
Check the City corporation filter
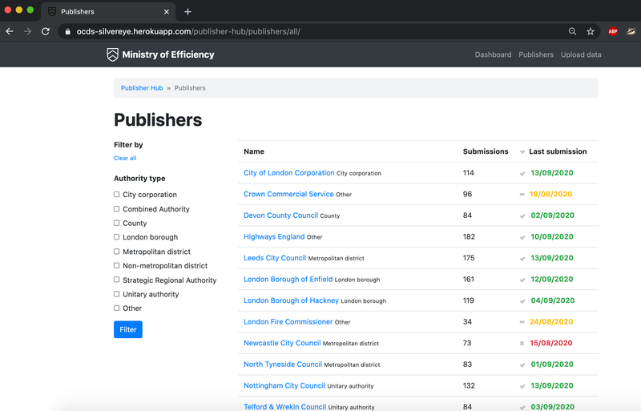click(x=116, y=194)
